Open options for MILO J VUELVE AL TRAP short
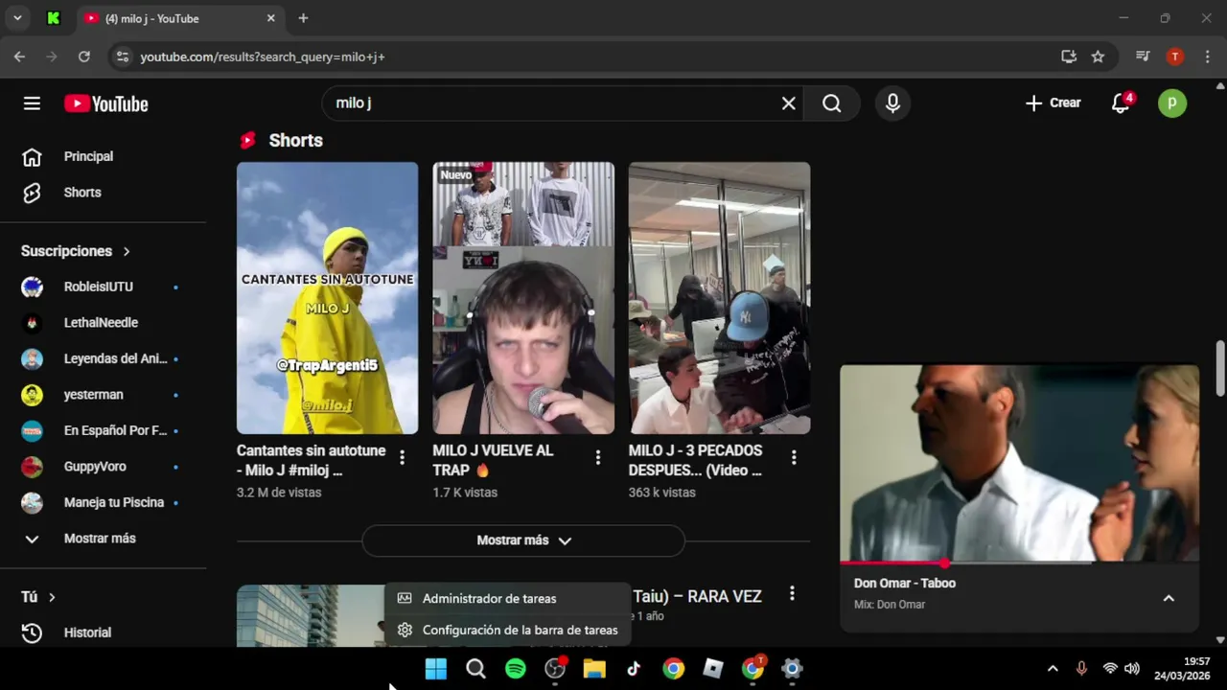The image size is (1227, 690). [597, 458]
